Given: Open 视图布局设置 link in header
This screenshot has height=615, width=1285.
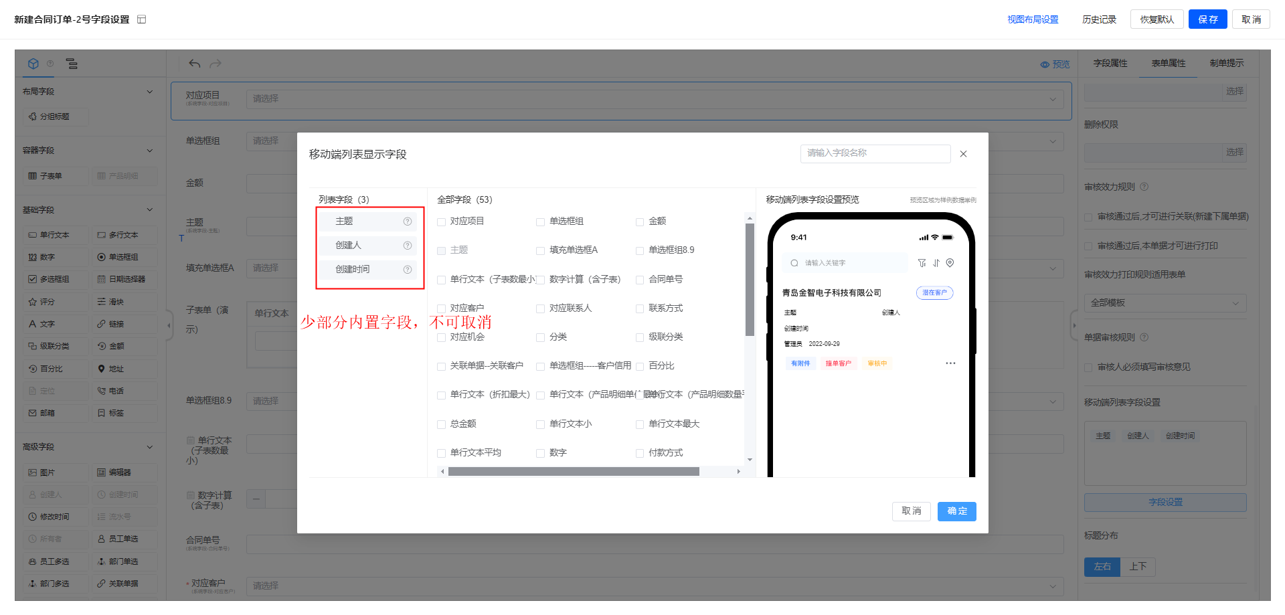Looking at the screenshot, I should pyautogui.click(x=1033, y=19).
